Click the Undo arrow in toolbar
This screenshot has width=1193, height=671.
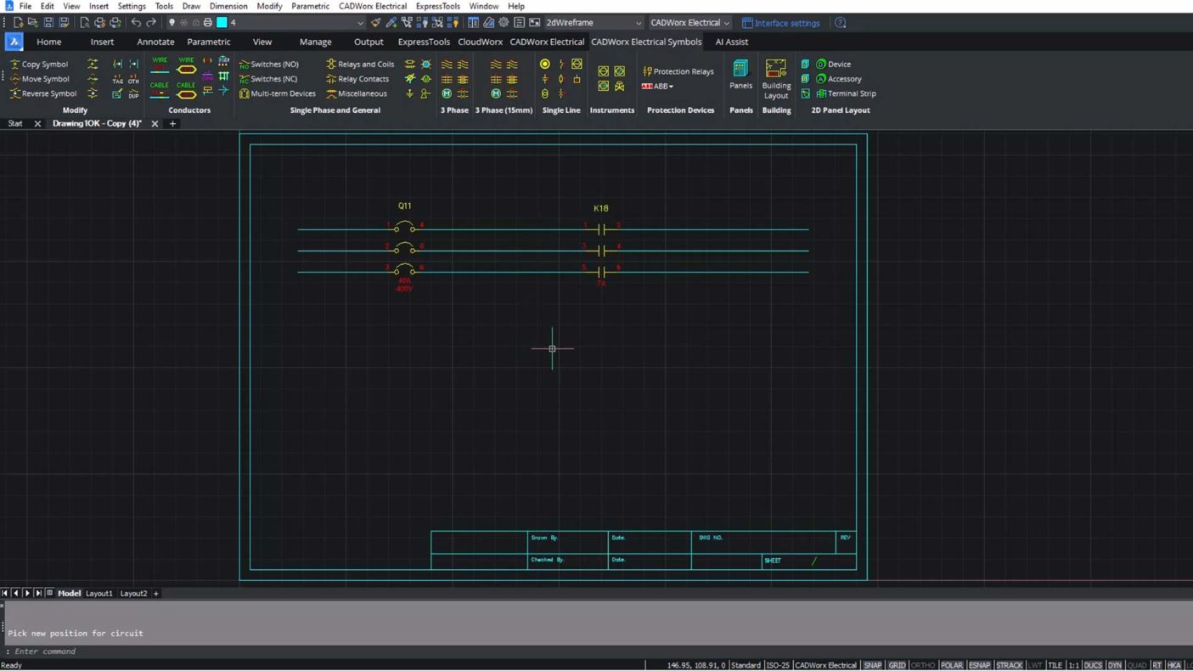coord(136,23)
